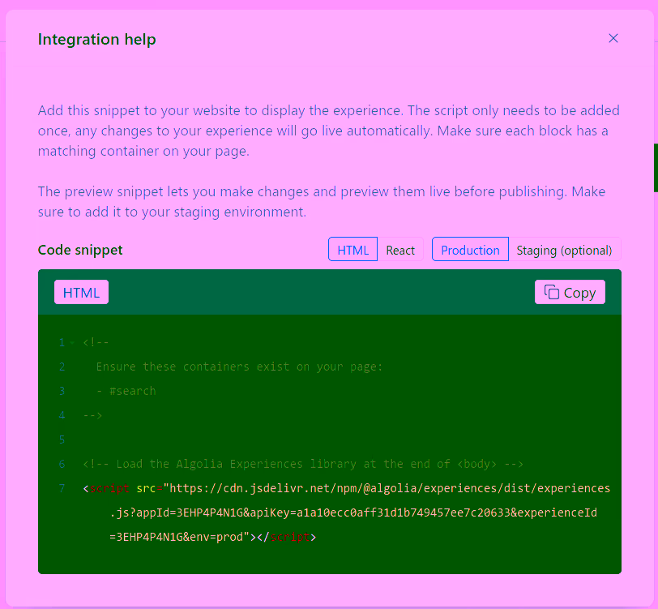Click the 'Integration help' title
Viewport: 658px width, 609px height.
point(97,39)
